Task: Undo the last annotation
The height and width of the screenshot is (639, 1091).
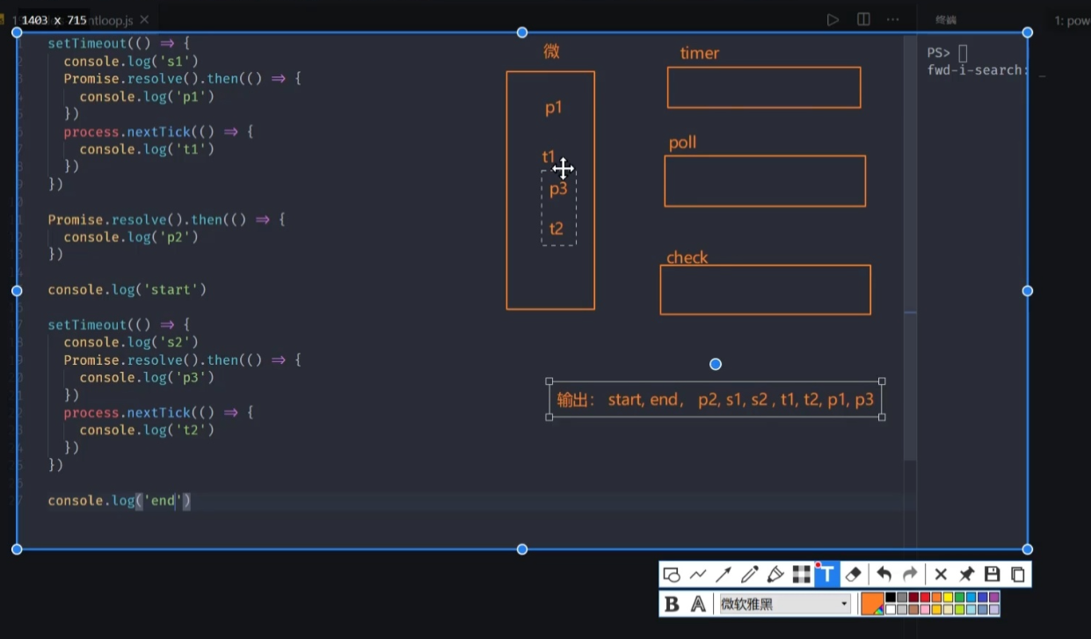Action: tap(884, 575)
